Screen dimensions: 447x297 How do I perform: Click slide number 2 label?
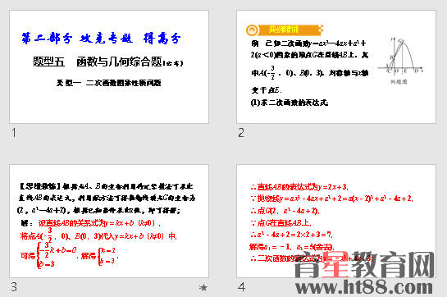tap(241, 133)
